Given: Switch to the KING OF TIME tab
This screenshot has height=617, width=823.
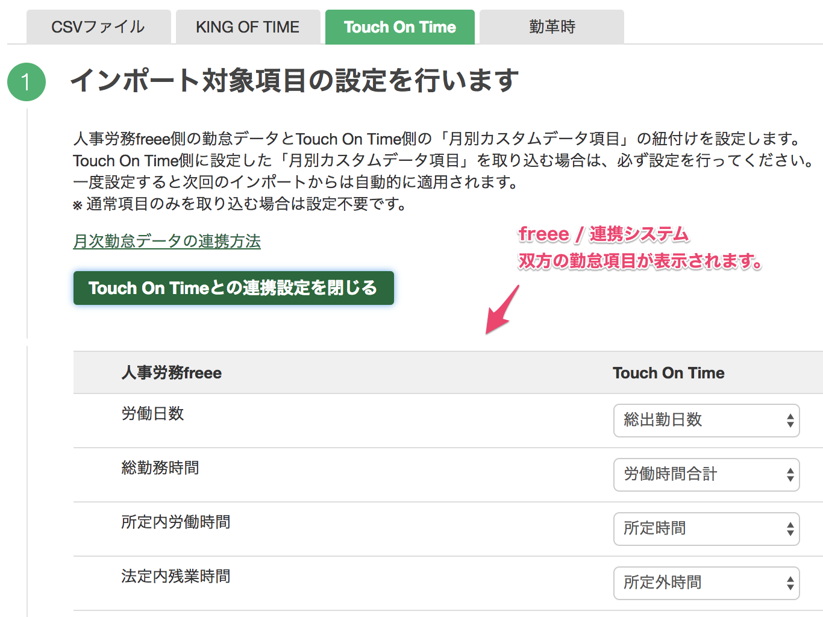Looking at the screenshot, I should (248, 27).
